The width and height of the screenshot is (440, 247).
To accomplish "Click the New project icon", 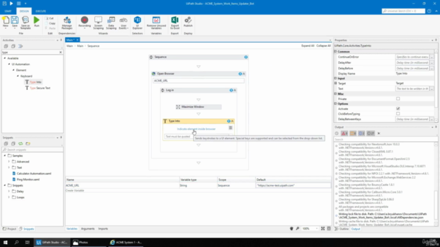I will (x=5, y=22).
